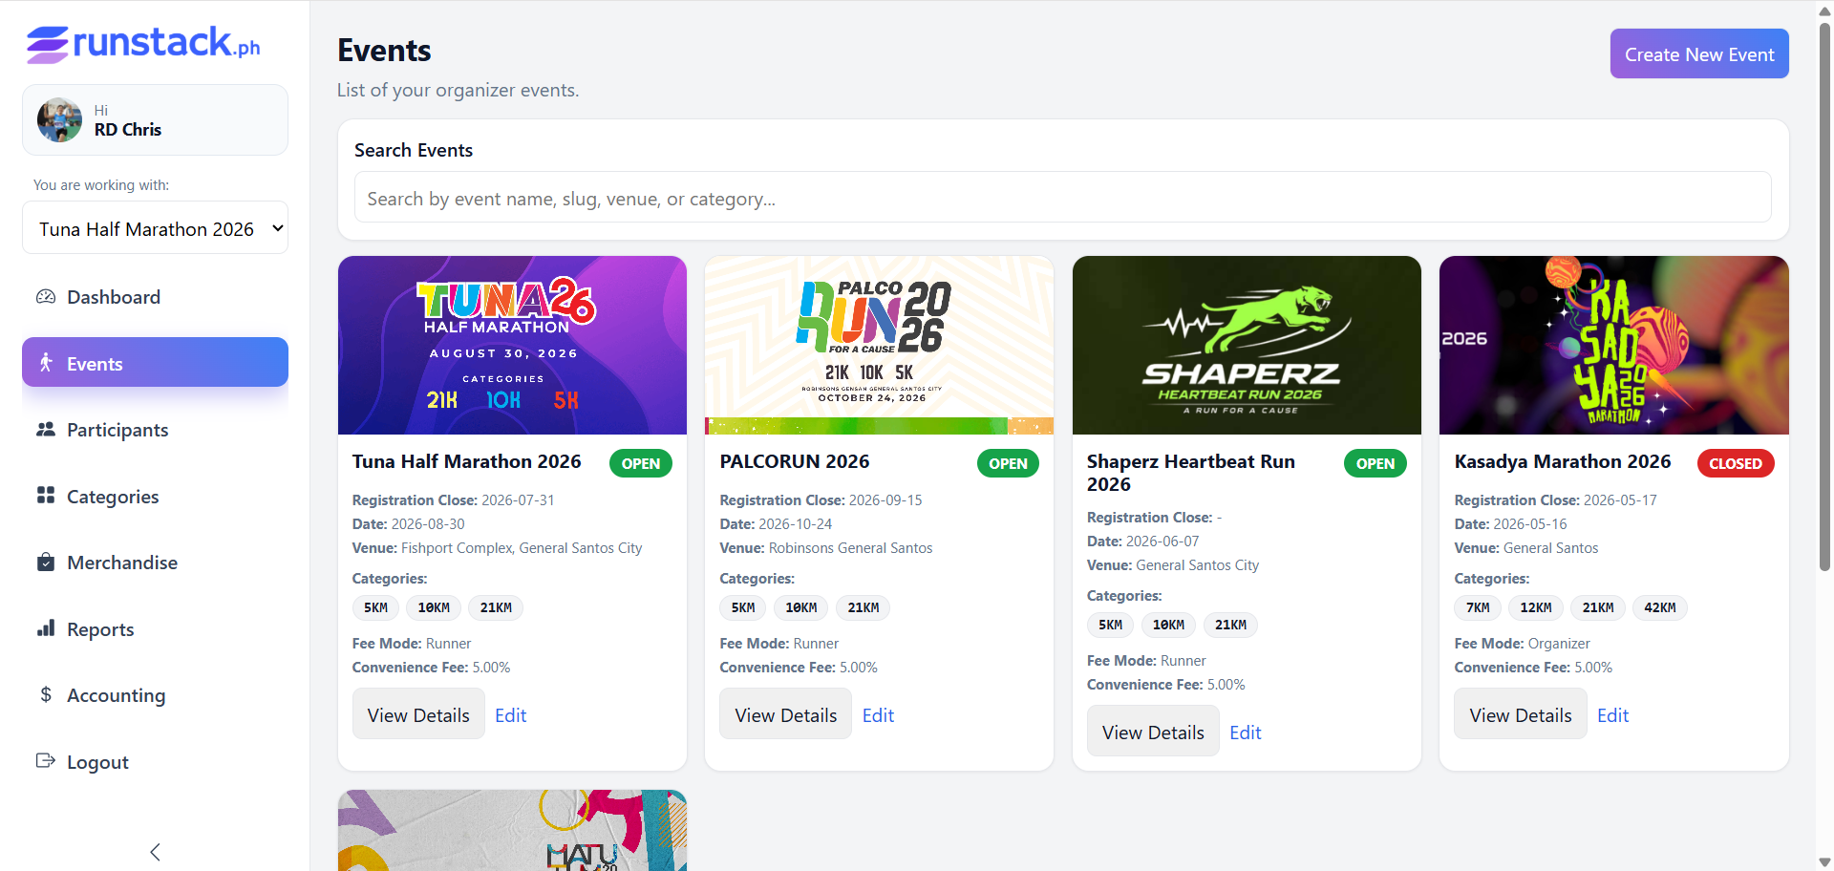Click the Tuna Half Marathon banner image
Viewport: 1834px width, 871px height.
tap(512, 345)
